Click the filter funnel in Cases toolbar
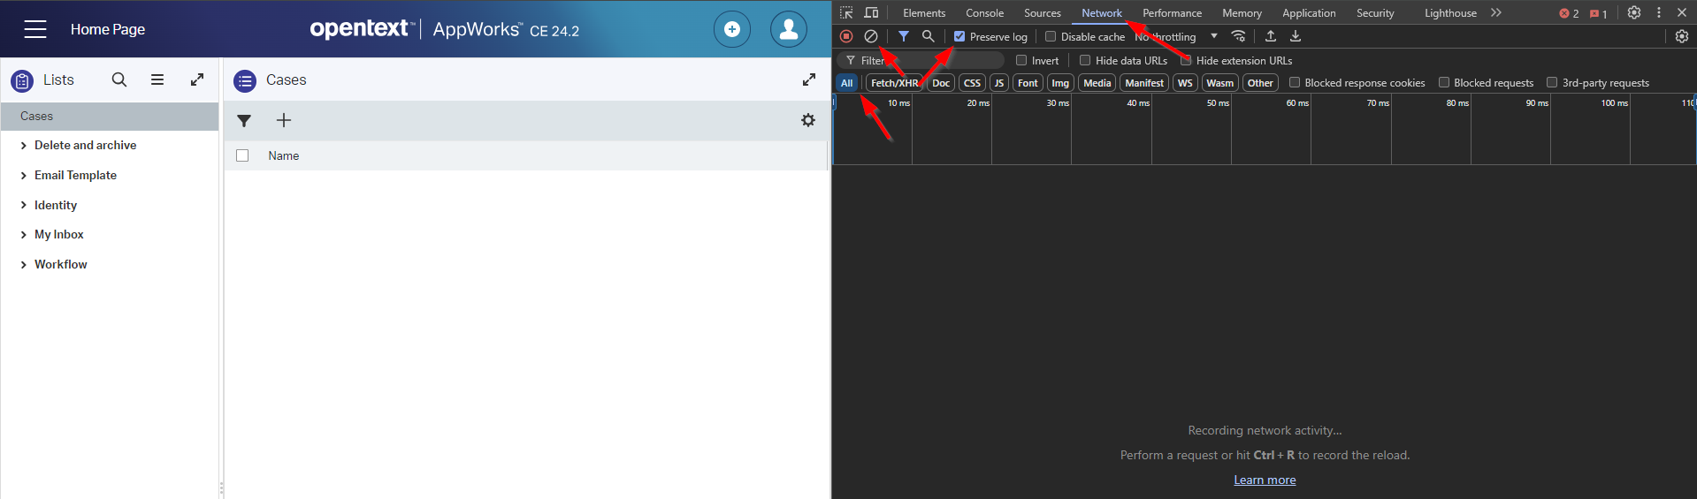 pos(244,120)
